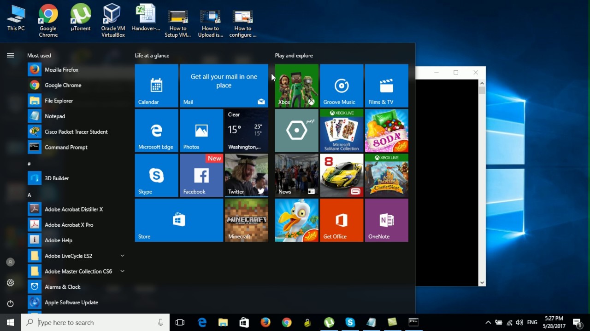
Task: Open the Xbox tile
Action: click(x=296, y=86)
